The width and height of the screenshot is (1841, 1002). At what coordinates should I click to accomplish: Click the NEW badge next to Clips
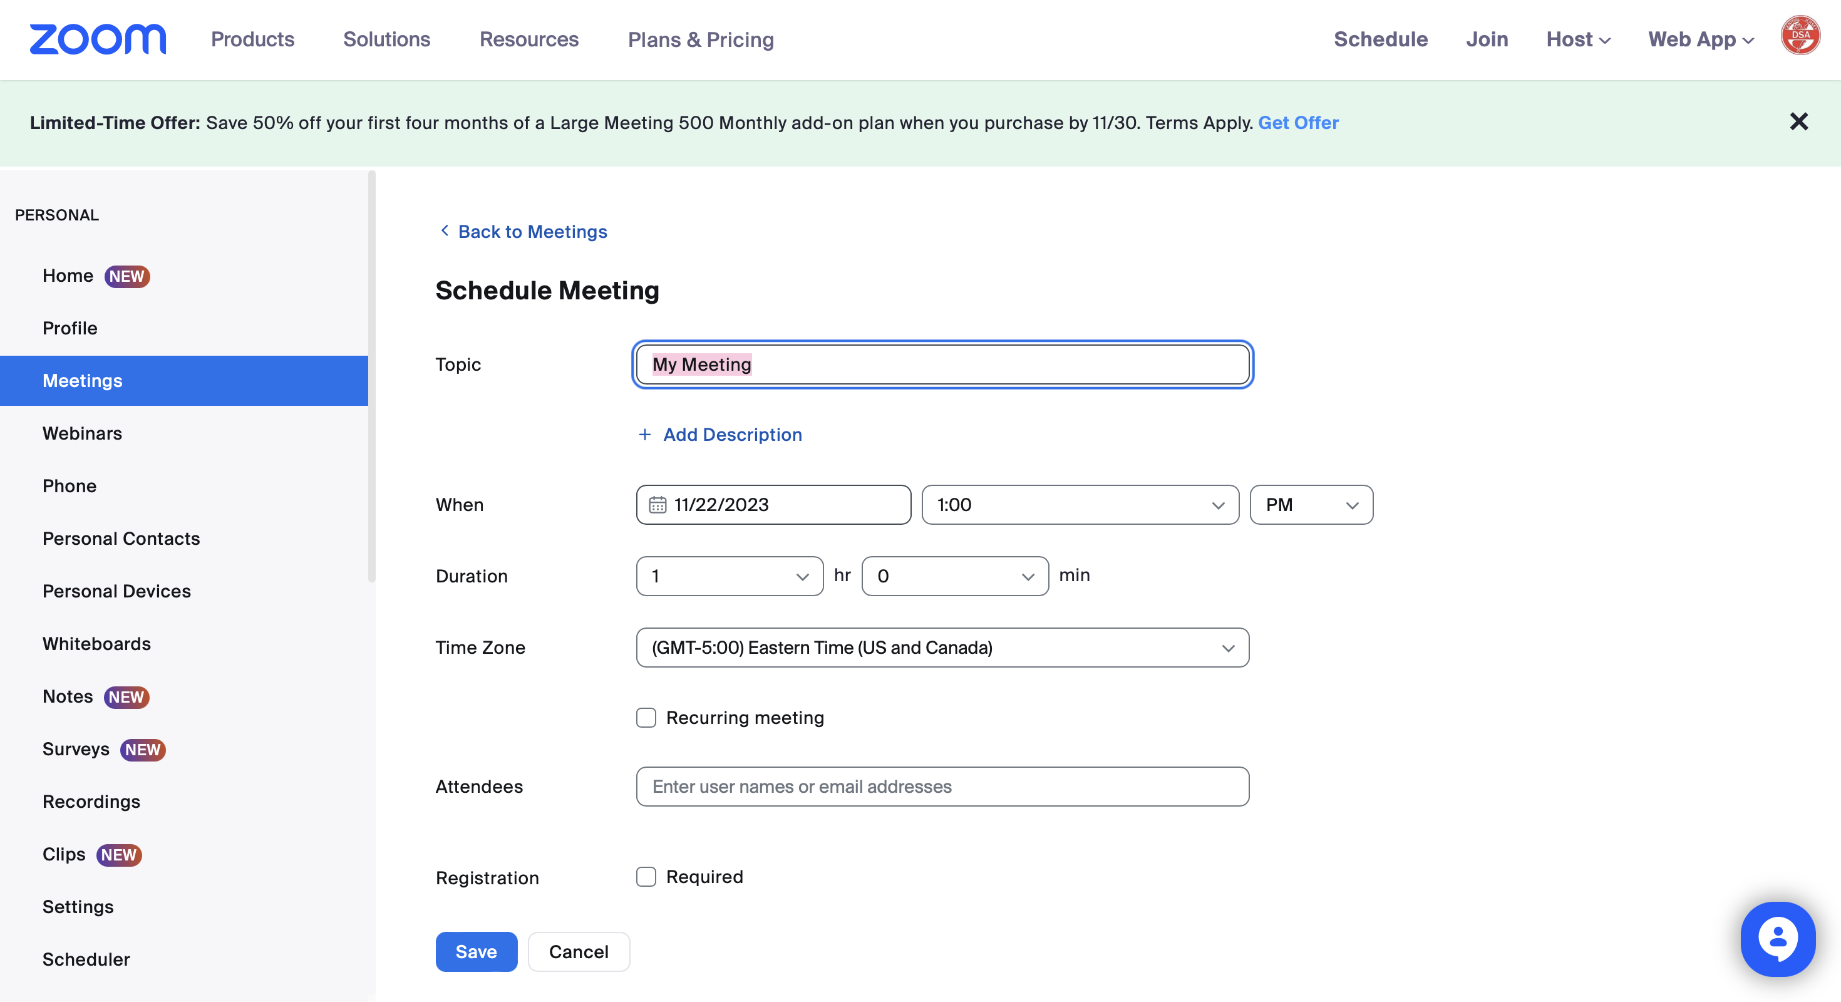(118, 855)
